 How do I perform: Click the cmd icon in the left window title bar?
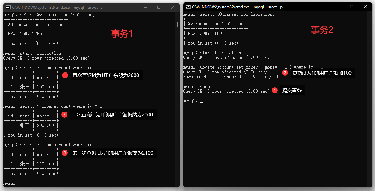8,7
